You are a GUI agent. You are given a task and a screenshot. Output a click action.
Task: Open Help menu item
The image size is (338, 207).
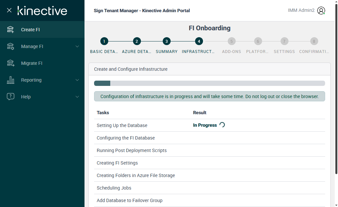pos(42,96)
